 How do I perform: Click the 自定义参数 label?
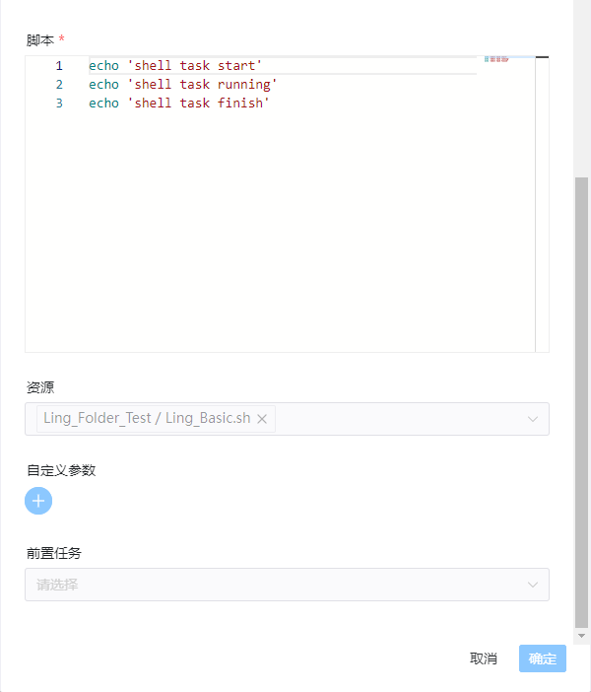coord(61,470)
